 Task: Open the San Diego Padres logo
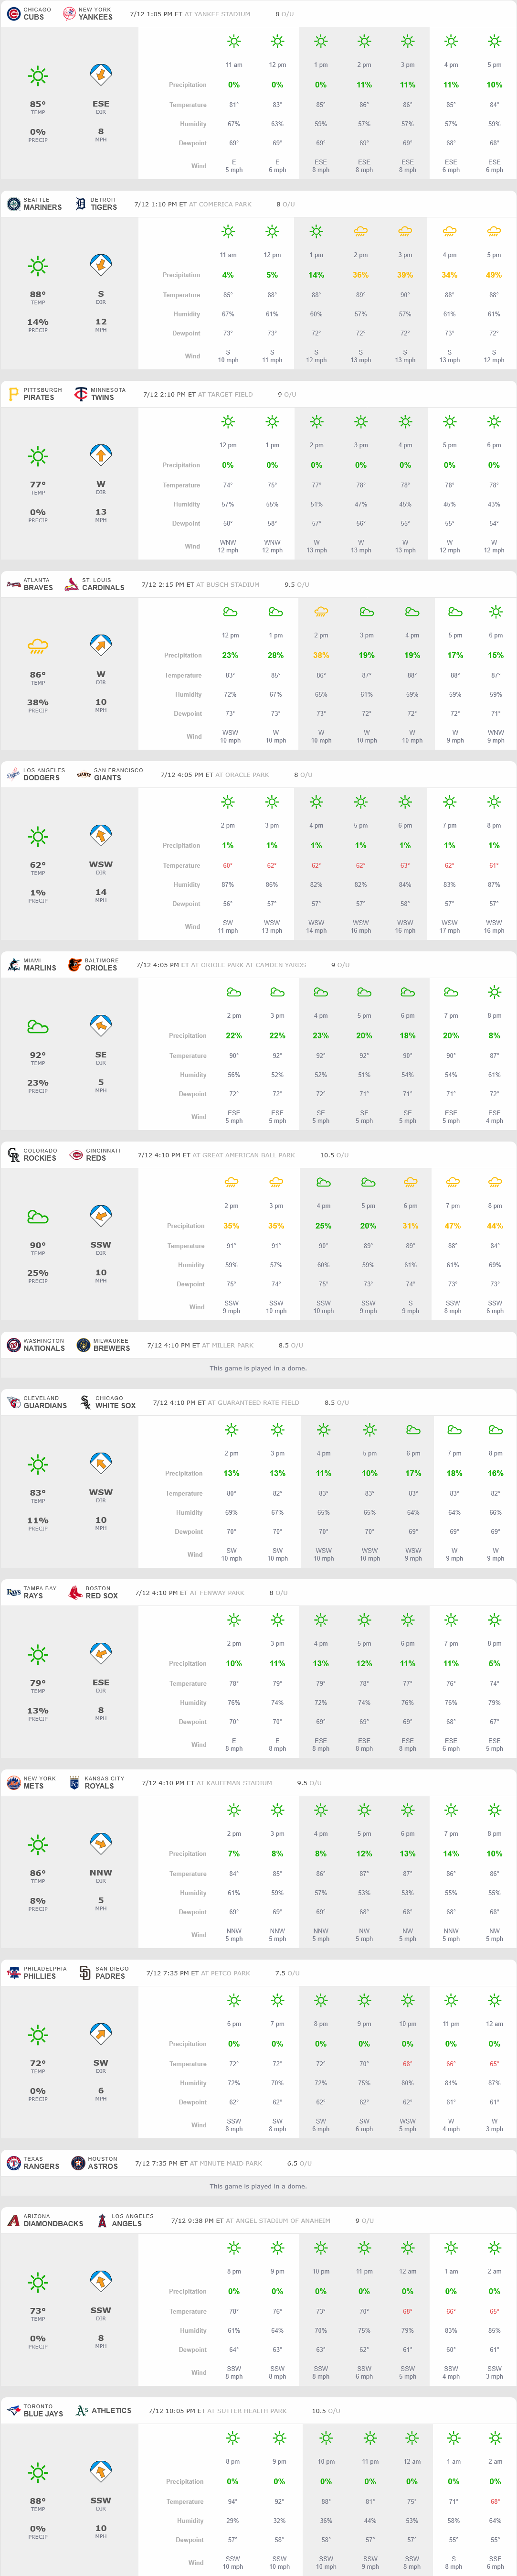(85, 1972)
